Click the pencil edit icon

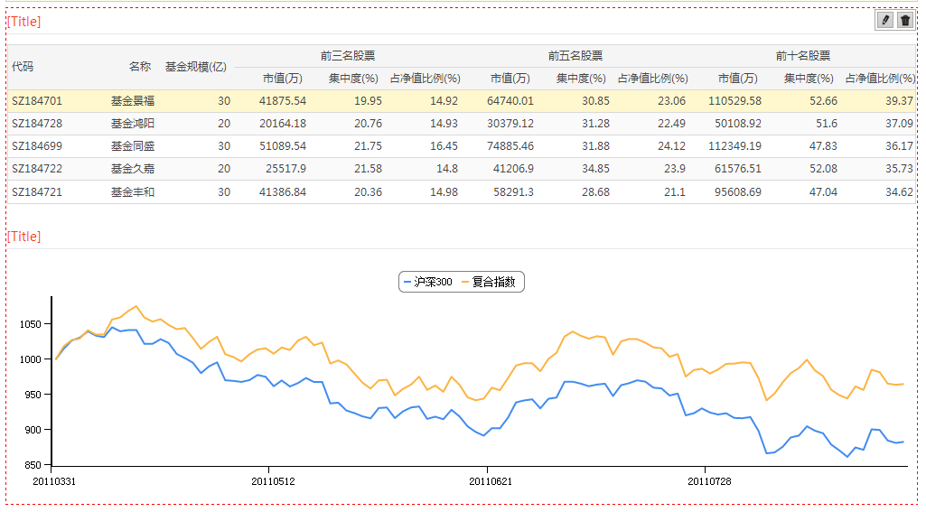[x=885, y=20]
